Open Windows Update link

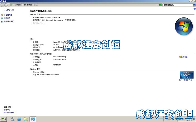pos(10,113)
